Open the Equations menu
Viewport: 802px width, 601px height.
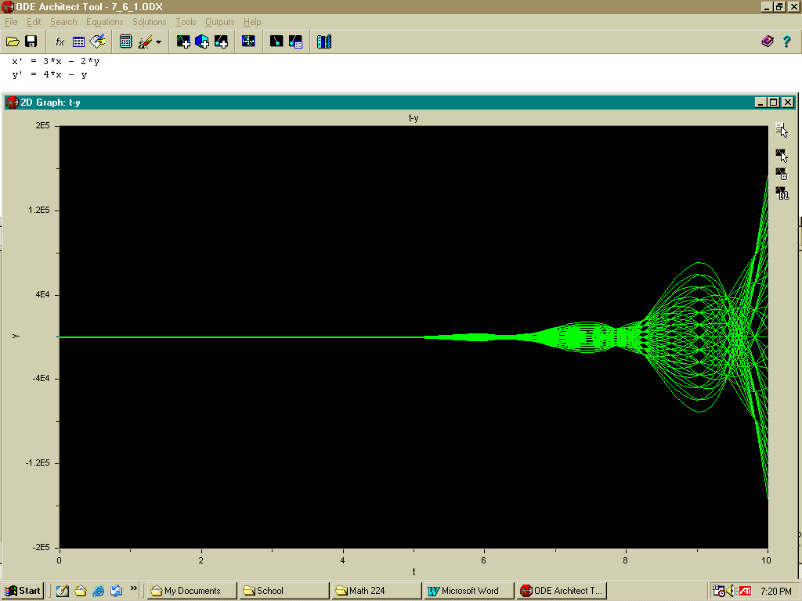point(104,22)
